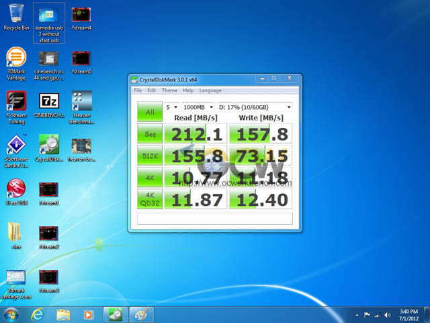
Task: Switch to Paint taskbar button
Action: 142,315
